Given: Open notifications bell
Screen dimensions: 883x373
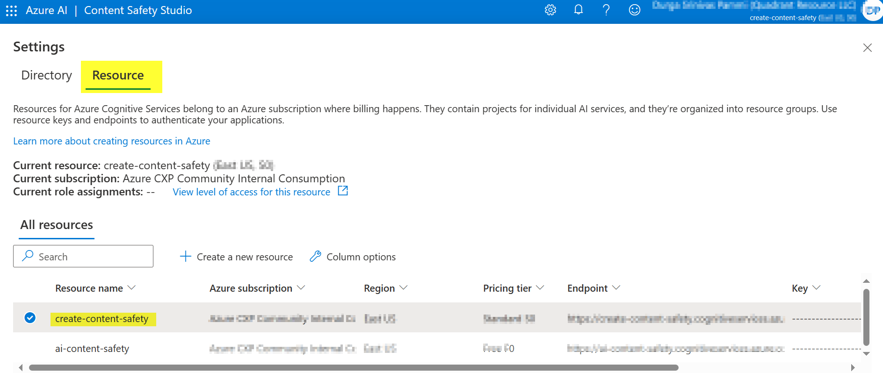Looking at the screenshot, I should pyautogui.click(x=579, y=10).
